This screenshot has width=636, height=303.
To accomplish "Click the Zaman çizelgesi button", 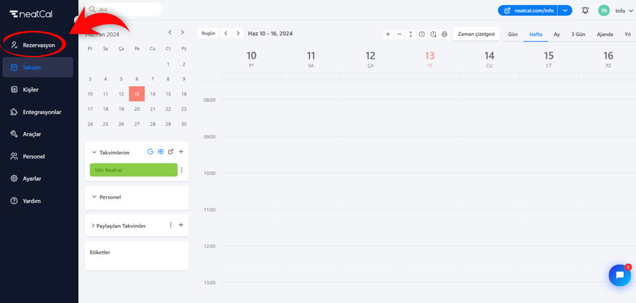I will [476, 34].
